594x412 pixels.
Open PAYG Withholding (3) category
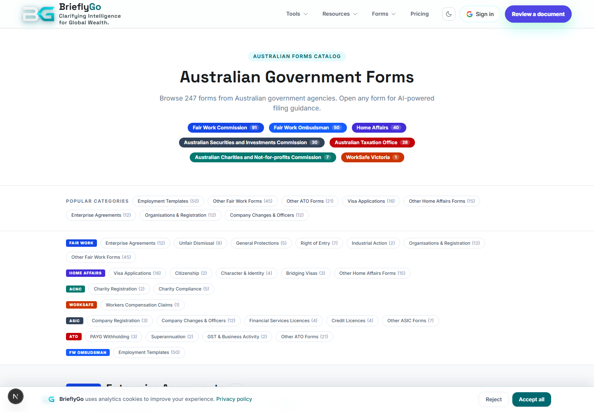pyautogui.click(x=114, y=337)
